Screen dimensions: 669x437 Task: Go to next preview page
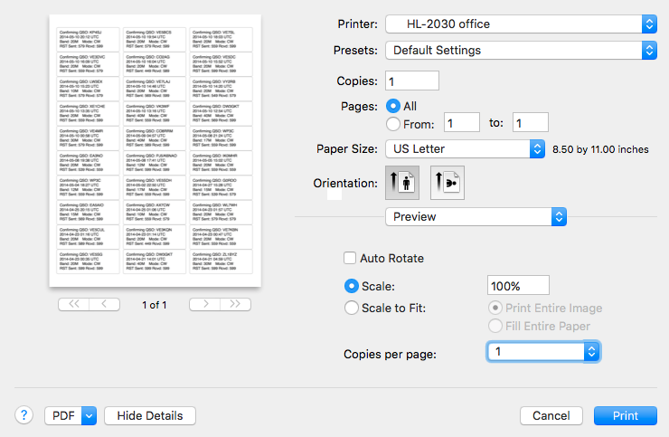(205, 304)
